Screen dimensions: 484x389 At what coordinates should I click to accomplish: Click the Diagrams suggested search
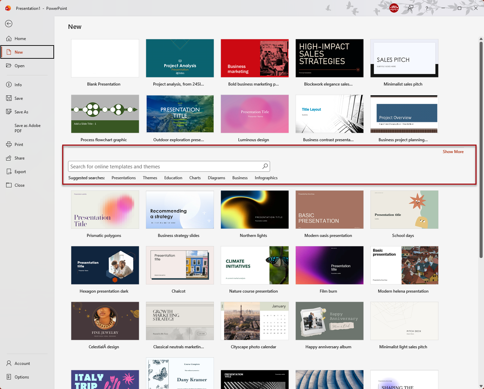pyautogui.click(x=216, y=178)
